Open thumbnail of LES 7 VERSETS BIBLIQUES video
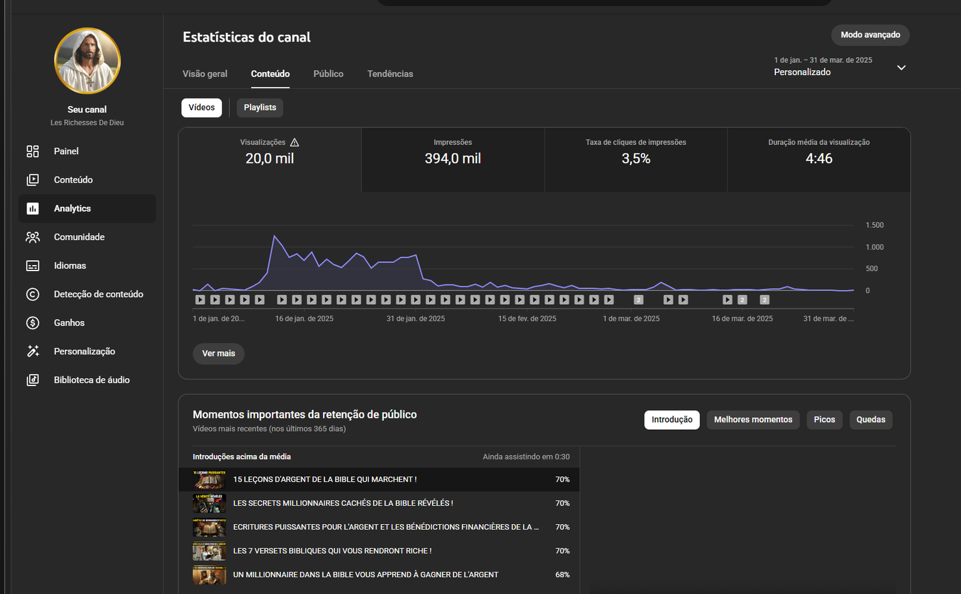Viewport: 961px width, 594px height. click(209, 551)
